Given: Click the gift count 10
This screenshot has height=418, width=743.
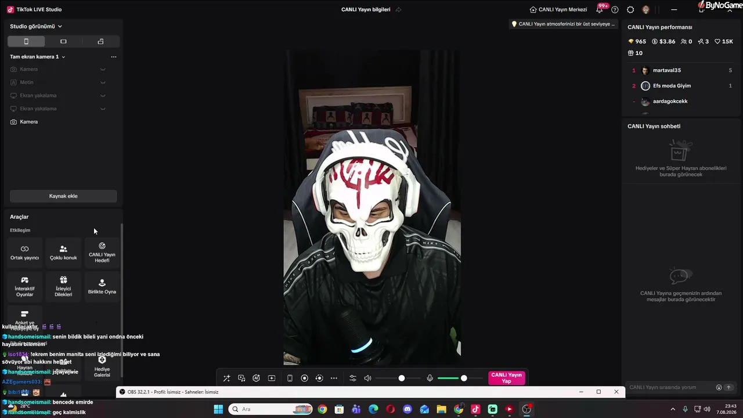Looking at the screenshot, I should pos(635,53).
